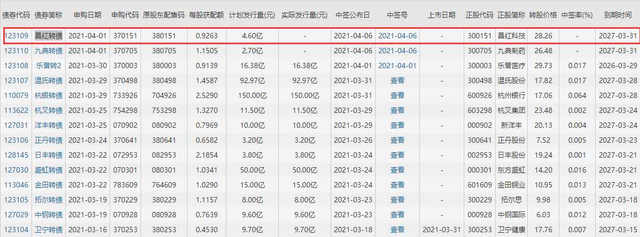Click the 九典转债 bond name link
This screenshot has width=640, height=237.
[x=49, y=51]
